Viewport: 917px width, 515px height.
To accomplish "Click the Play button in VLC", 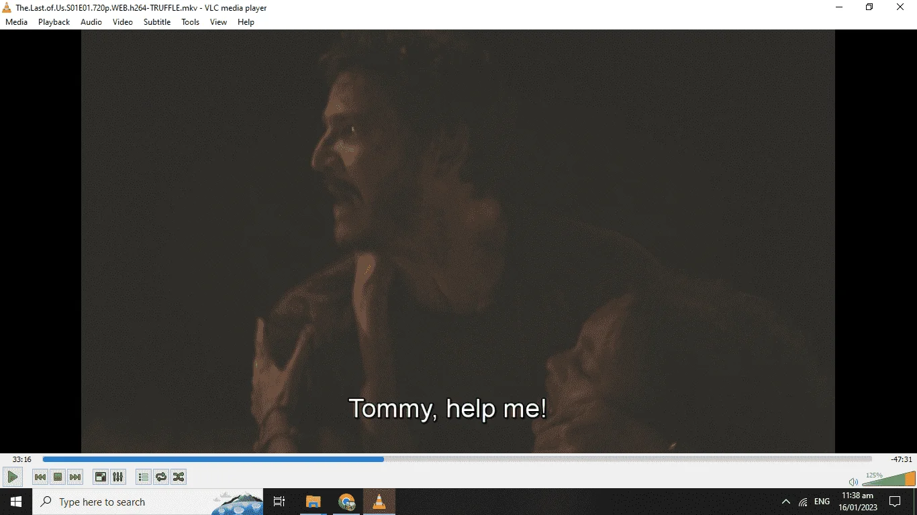I will pyautogui.click(x=13, y=477).
